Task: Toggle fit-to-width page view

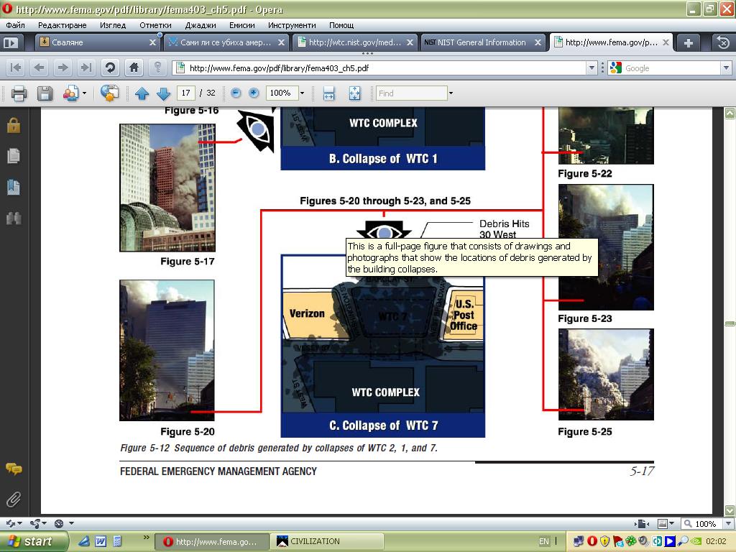Action: tap(329, 93)
